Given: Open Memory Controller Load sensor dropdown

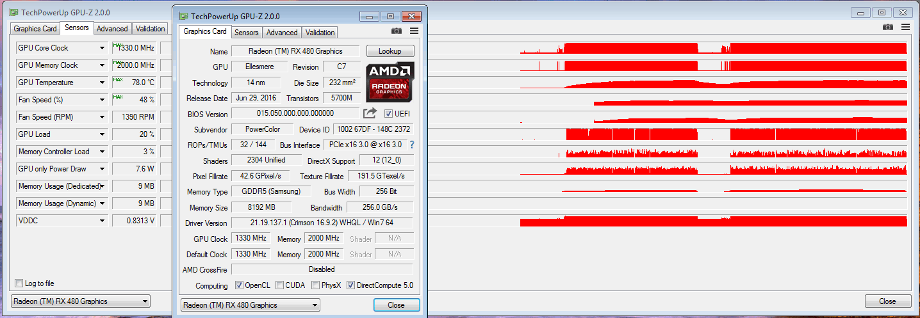Looking at the screenshot, I should click(x=102, y=152).
